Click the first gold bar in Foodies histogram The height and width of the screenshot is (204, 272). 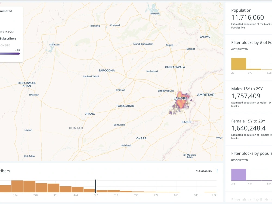[x=239, y=64]
